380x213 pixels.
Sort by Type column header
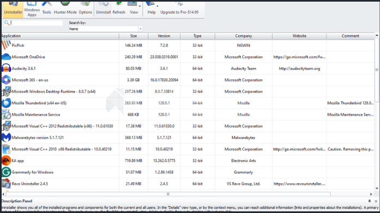[x=197, y=36]
